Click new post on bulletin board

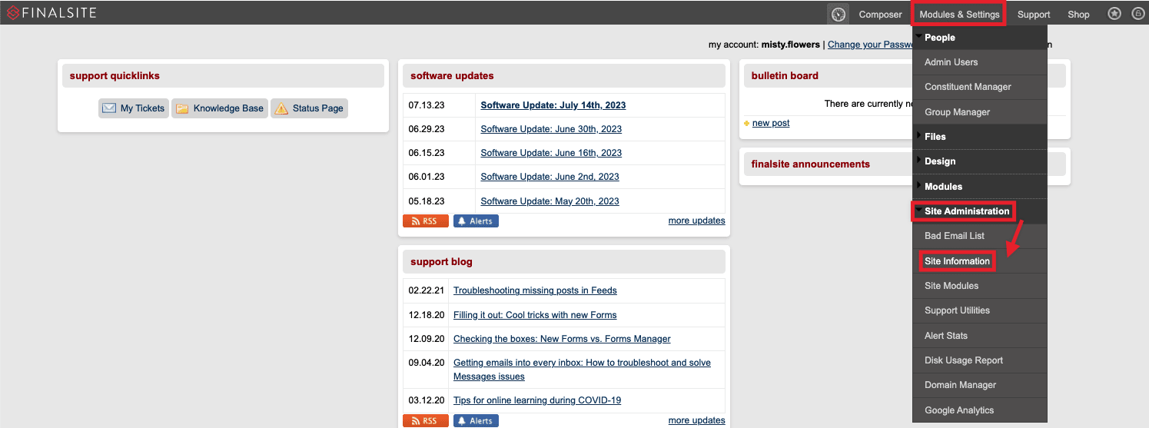click(x=771, y=123)
